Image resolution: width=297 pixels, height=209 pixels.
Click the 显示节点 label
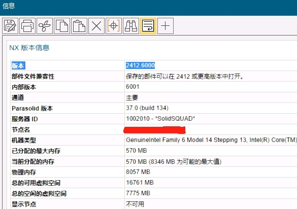point(24,204)
